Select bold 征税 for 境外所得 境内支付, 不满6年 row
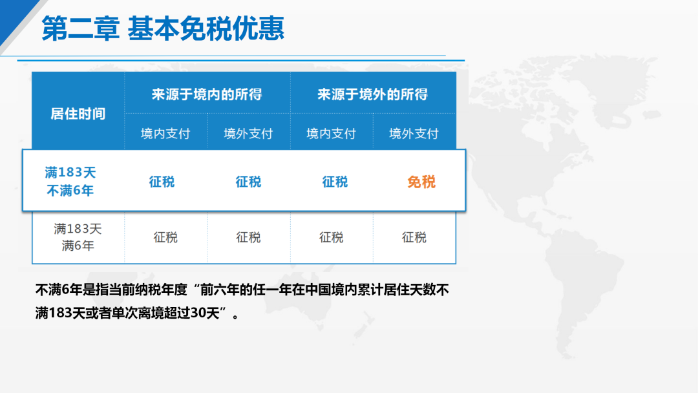 [335, 182]
